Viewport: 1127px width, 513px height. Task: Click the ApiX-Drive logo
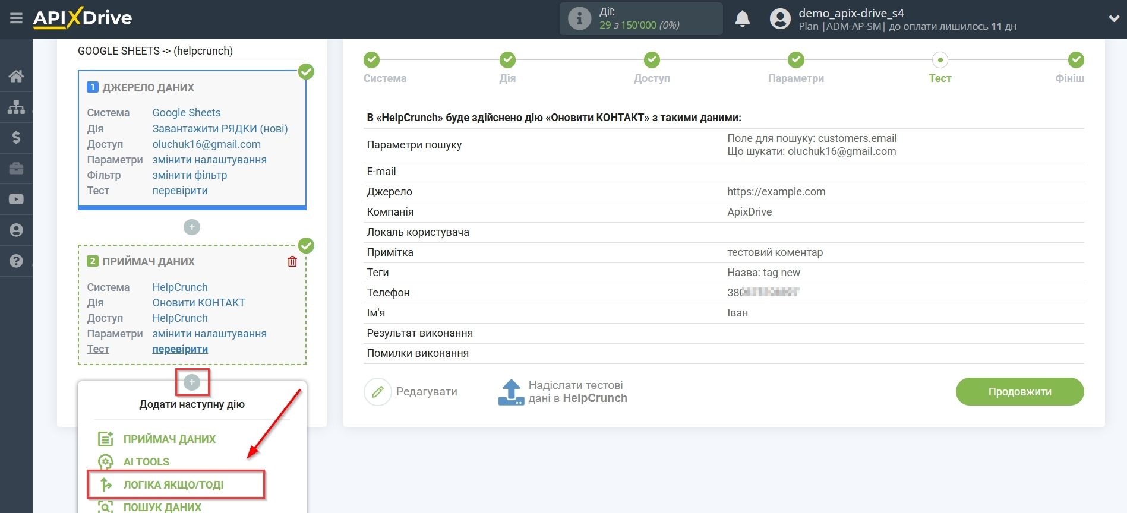click(83, 18)
